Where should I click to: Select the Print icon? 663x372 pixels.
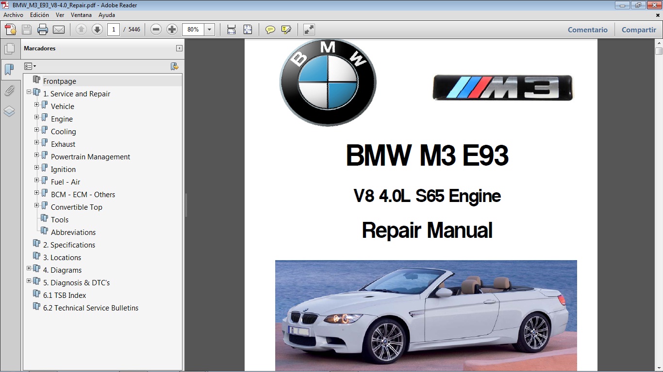click(x=43, y=29)
